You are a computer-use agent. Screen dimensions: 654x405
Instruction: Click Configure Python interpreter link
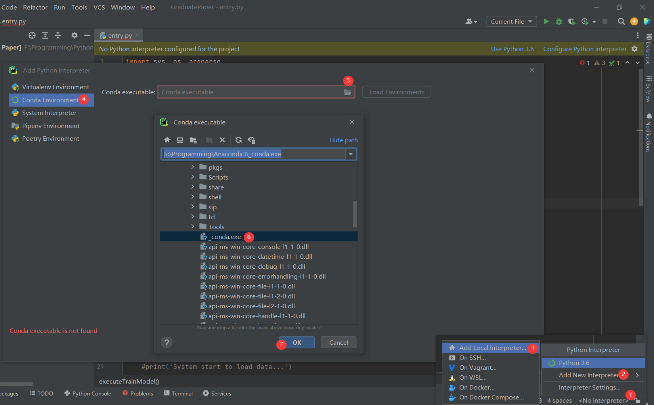pyautogui.click(x=585, y=49)
